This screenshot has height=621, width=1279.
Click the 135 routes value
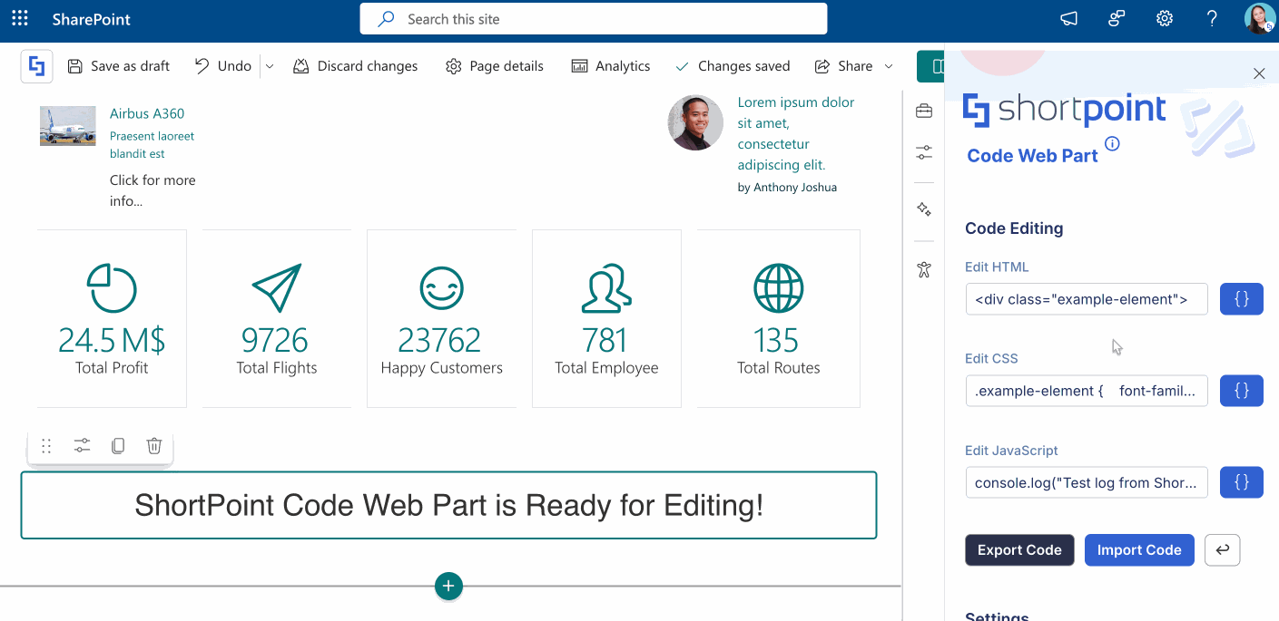777,340
